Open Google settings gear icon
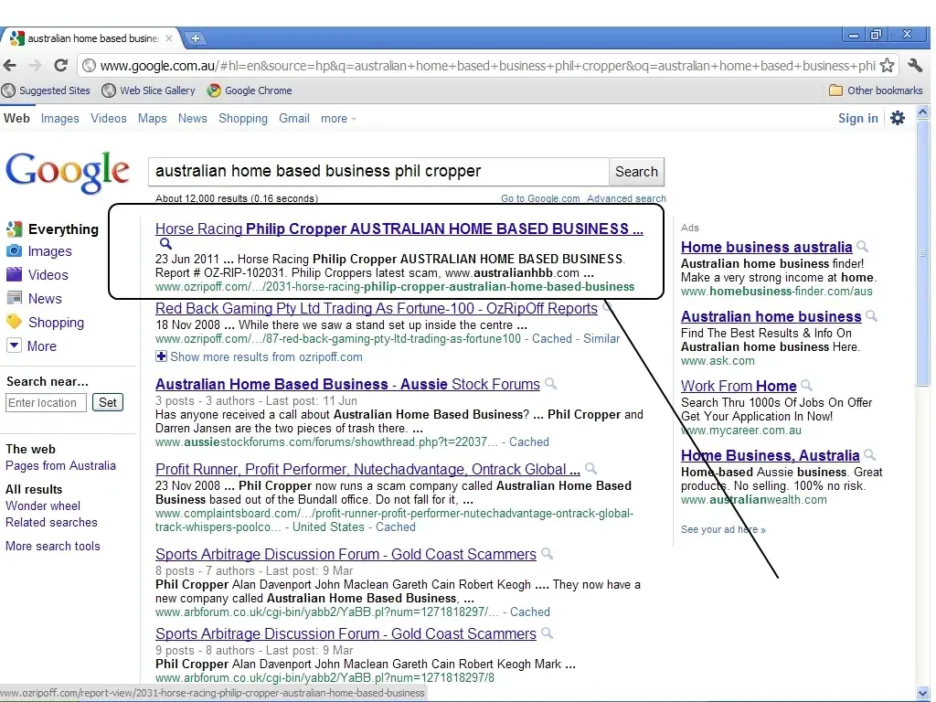The height and width of the screenshot is (702, 936). pos(898,118)
